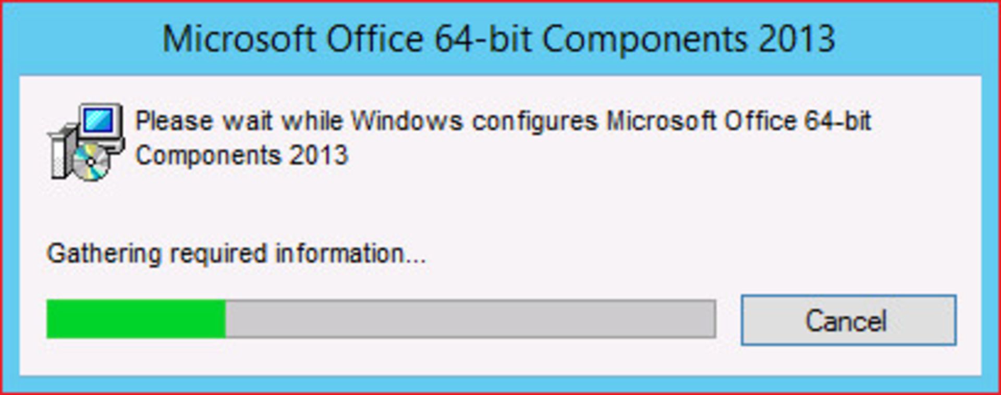Image resolution: width=1001 pixels, height=395 pixels.
Task: Click the installation package icon
Action: [x=89, y=141]
